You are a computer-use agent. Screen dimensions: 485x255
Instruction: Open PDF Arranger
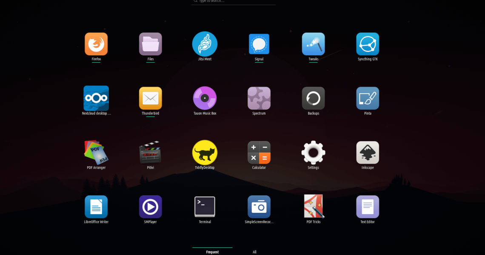click(96, 153)
